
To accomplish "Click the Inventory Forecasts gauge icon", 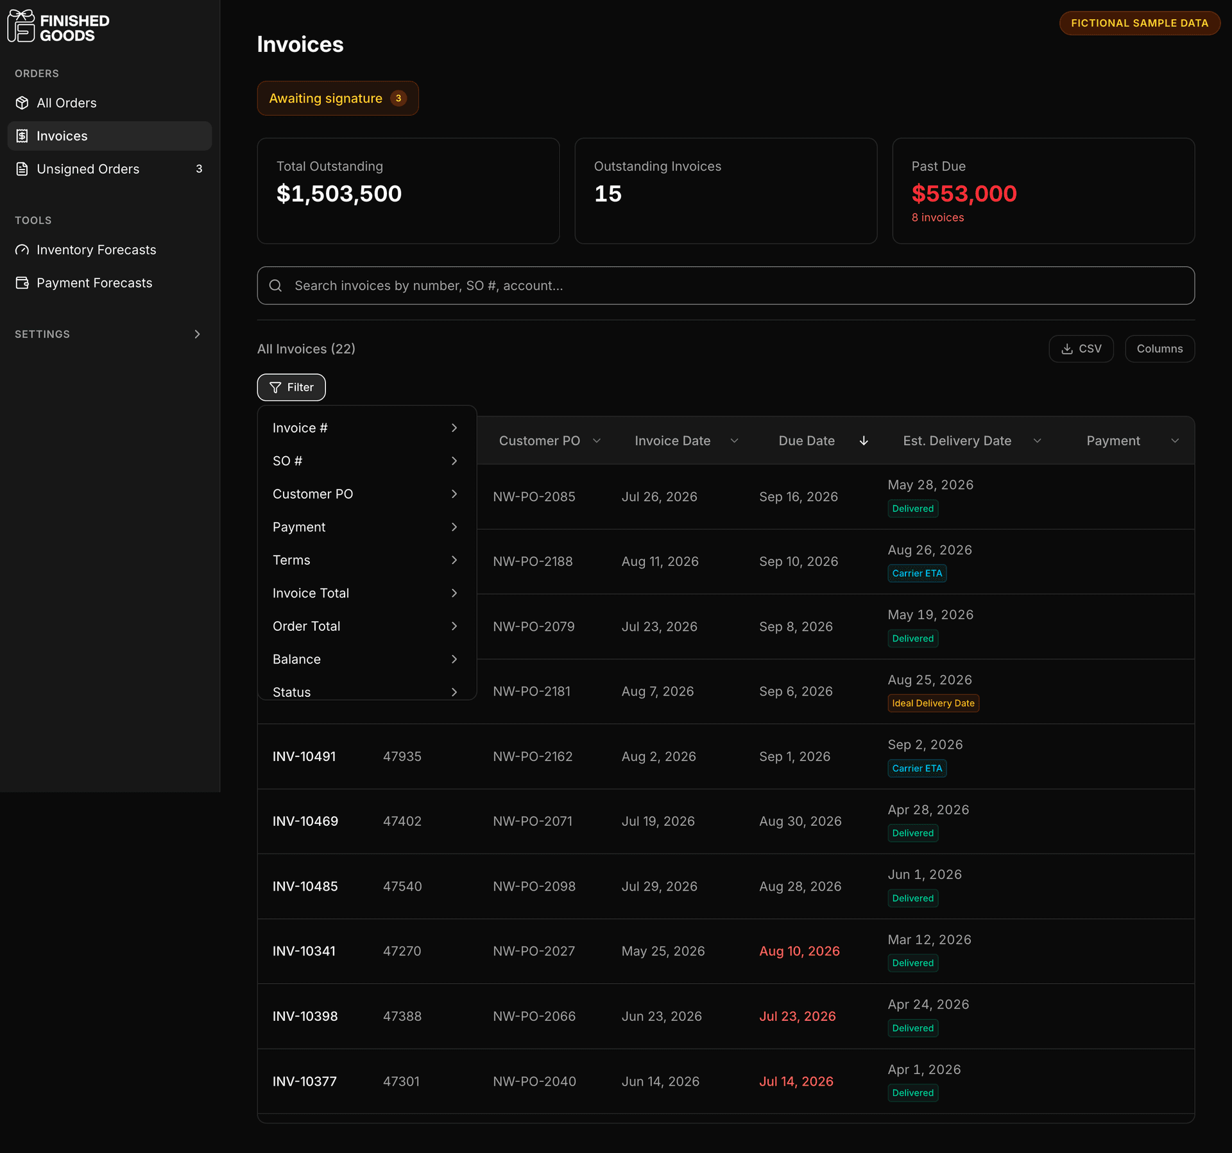I will coord(22,250).
